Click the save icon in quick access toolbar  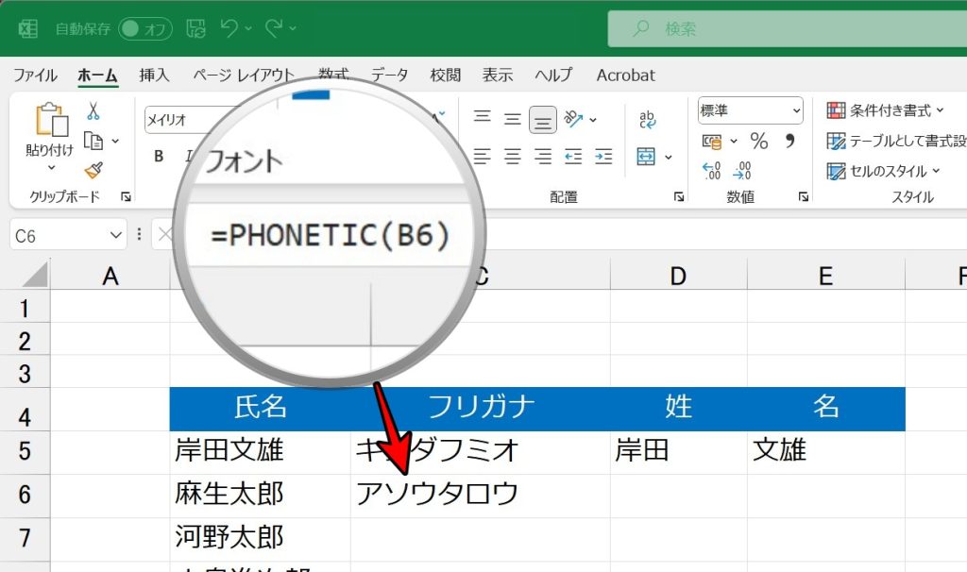195,29
